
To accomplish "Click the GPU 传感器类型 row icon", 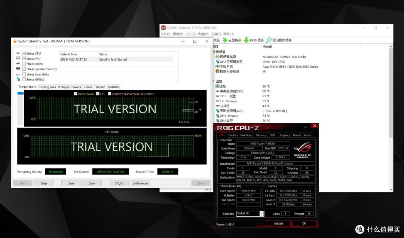I will click(217, 62).
